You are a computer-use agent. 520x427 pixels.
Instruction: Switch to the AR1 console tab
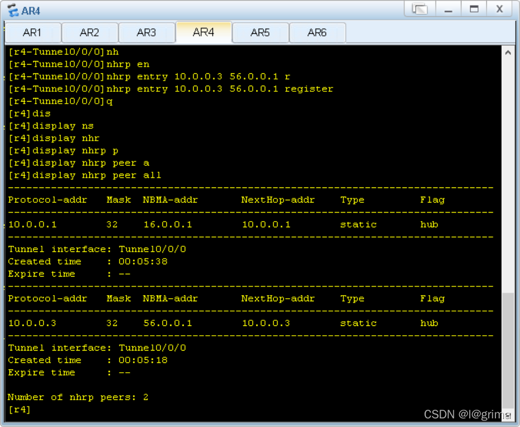(32, 33)
